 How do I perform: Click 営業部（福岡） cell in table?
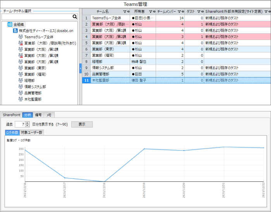pos(110,55)
